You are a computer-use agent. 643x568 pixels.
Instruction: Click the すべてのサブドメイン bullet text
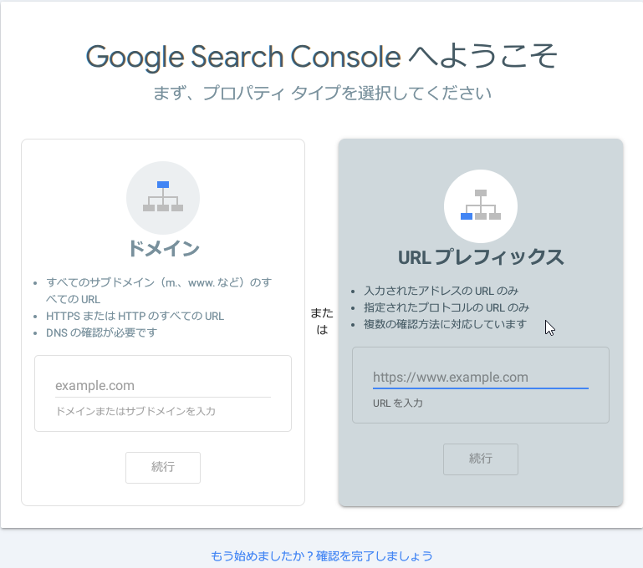point(159,291)
